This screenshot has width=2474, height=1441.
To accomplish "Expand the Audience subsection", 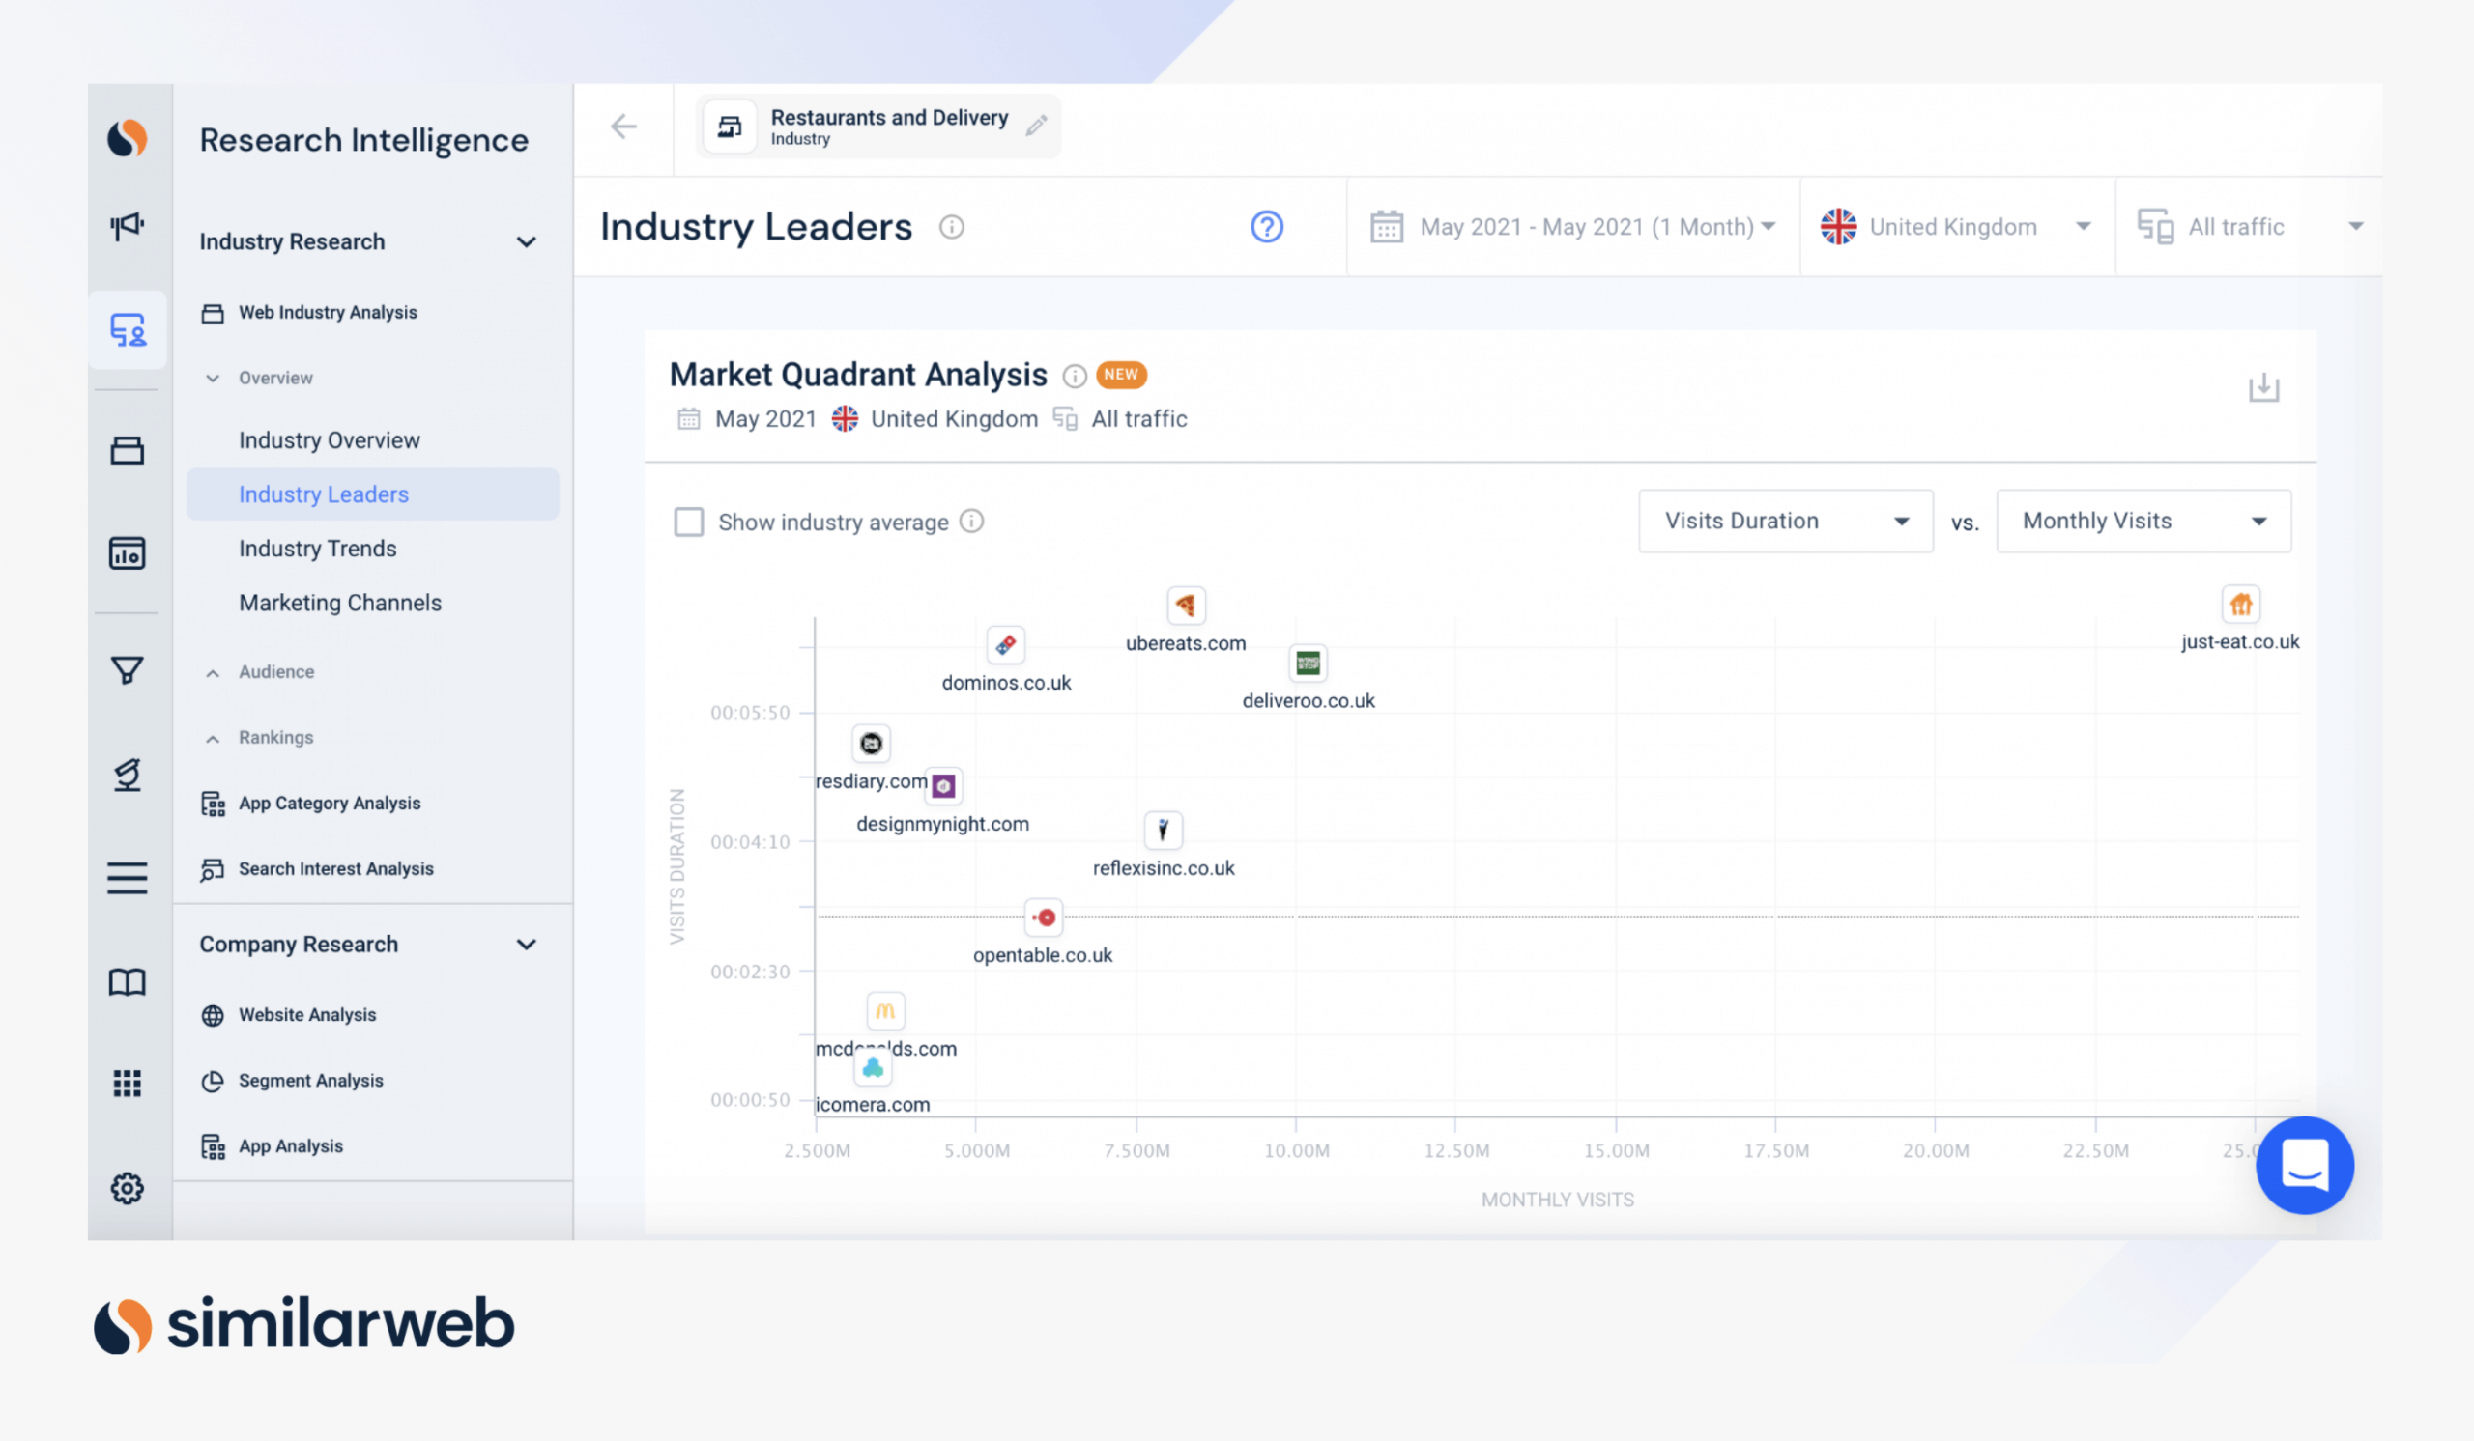I will [212, 672].
